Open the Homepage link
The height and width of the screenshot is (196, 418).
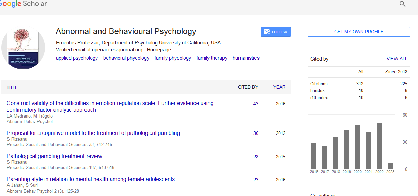pyautogui.click(x=159, y=50)
